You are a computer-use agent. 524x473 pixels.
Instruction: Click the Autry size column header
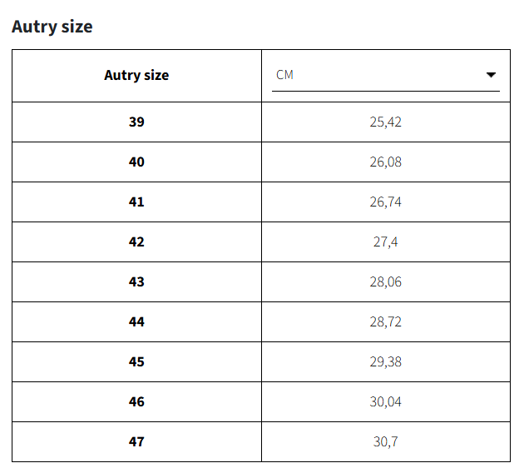click(136, 75)
